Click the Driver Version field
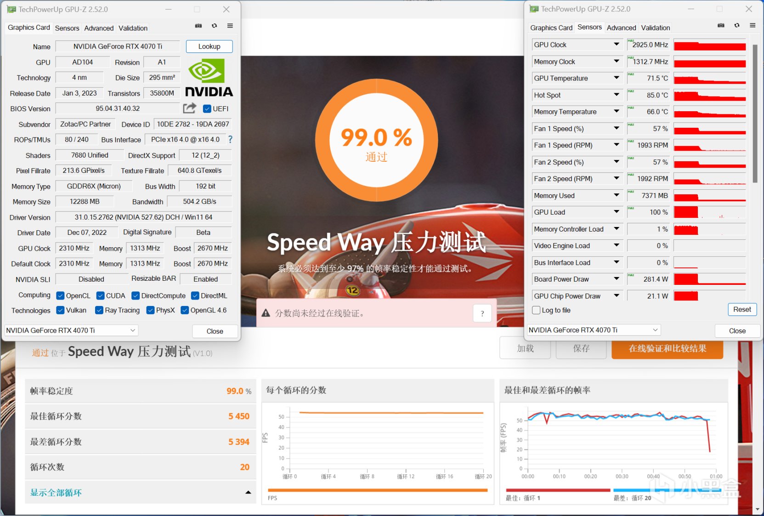764x516 pixels. [144, 217]
